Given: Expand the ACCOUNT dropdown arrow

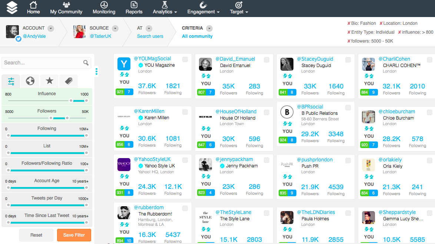Looking at the screenshot, I should (x=50, y=28).
